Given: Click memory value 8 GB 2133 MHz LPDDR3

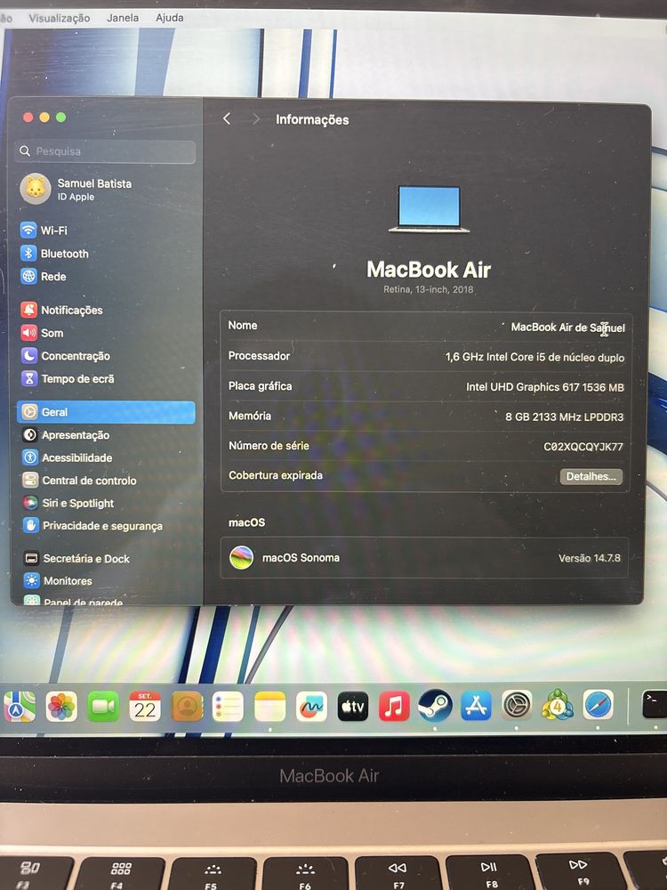Looking at the screenshot, I should 565,417.
